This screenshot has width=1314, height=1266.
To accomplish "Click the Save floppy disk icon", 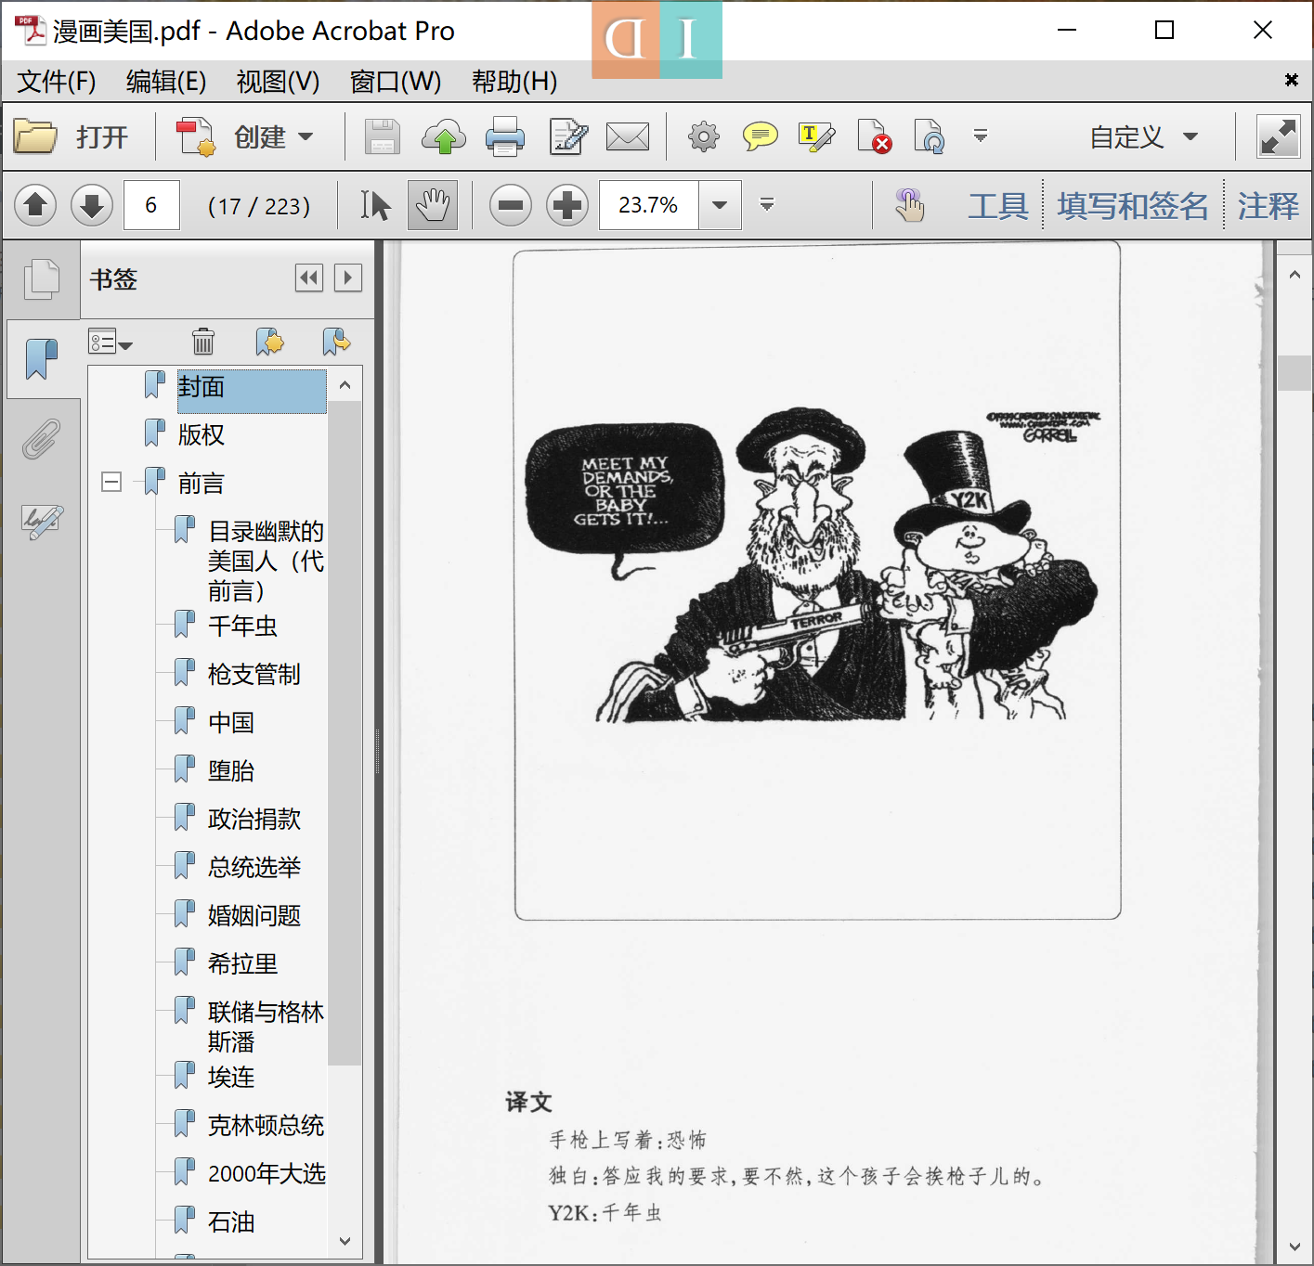I will 382,137.
